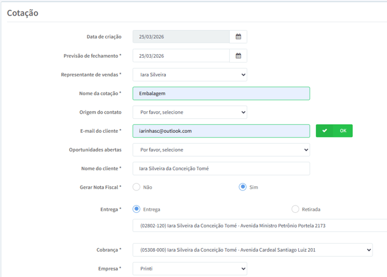Select 'Não' for Gerar Nota Fiscal
This screenshot has height=277, width=387.
137,187
